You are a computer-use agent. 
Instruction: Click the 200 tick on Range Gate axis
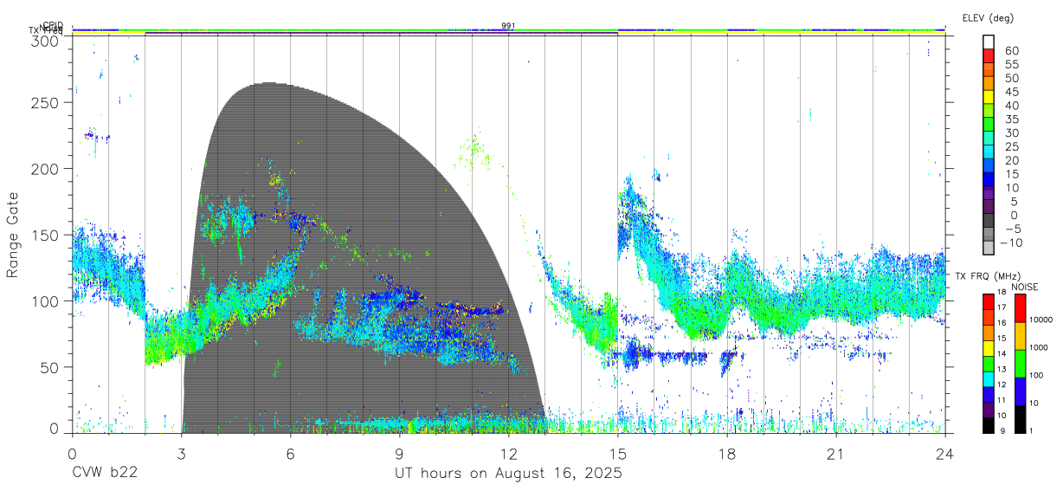click(45, 169)
